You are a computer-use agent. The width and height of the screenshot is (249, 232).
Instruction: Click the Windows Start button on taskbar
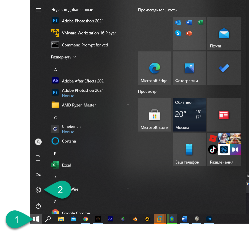[36, 219]
